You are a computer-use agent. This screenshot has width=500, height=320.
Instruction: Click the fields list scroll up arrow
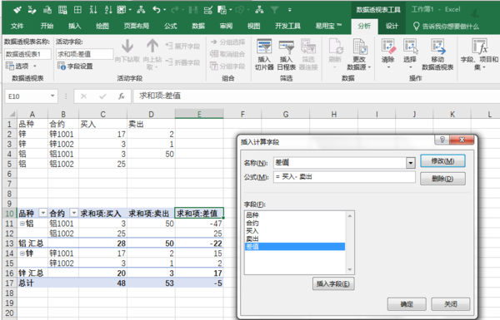coord(350,216)
